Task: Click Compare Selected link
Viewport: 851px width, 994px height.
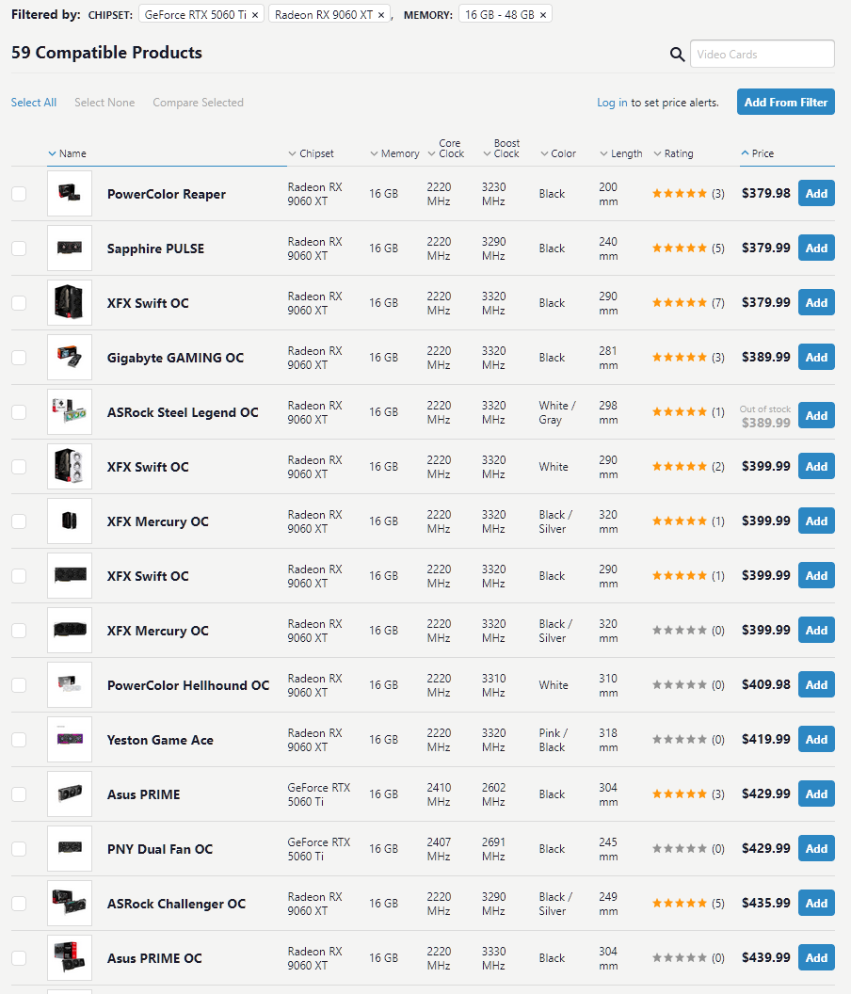Action: click(198, 103)
